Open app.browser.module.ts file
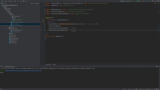 pyautogui.click(x=17, y=22)
